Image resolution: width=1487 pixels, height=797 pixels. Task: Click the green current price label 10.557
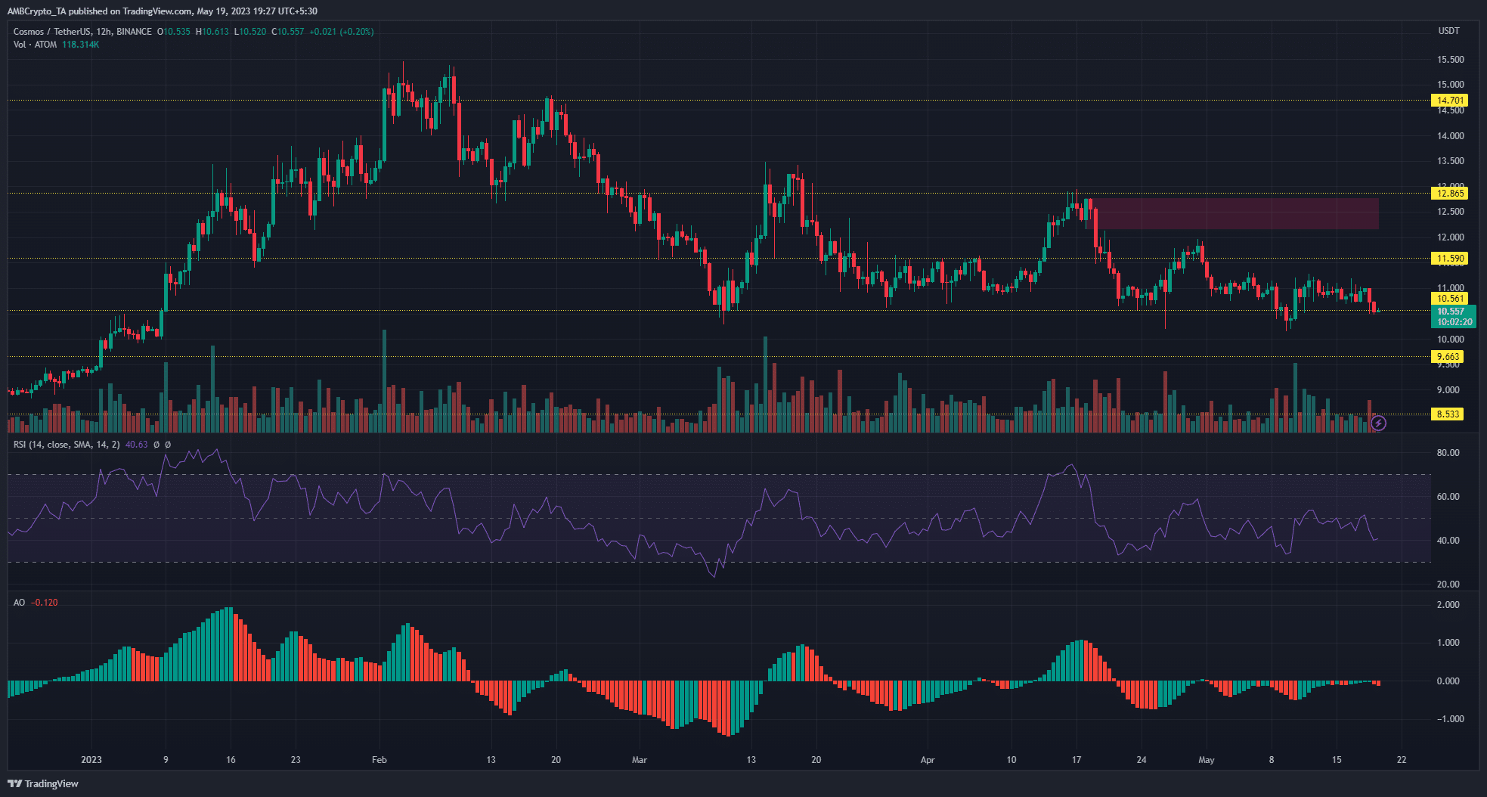point(1454,316)
